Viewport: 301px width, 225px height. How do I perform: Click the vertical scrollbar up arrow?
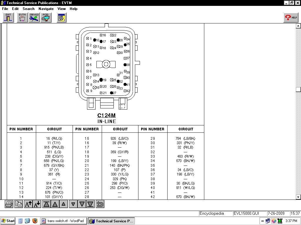click(298, 26)
